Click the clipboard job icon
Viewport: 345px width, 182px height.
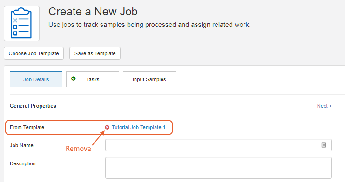point(21,23)
